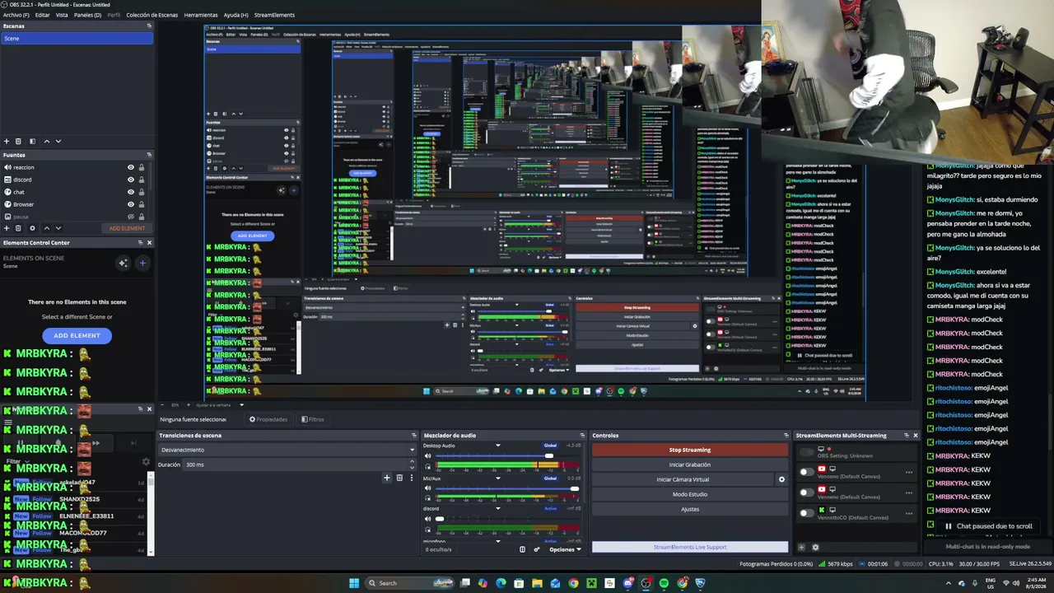Hide the reaccion source
Image resolution: width=1054 pixels, height=593 pixels.
[x=130, y=167]
